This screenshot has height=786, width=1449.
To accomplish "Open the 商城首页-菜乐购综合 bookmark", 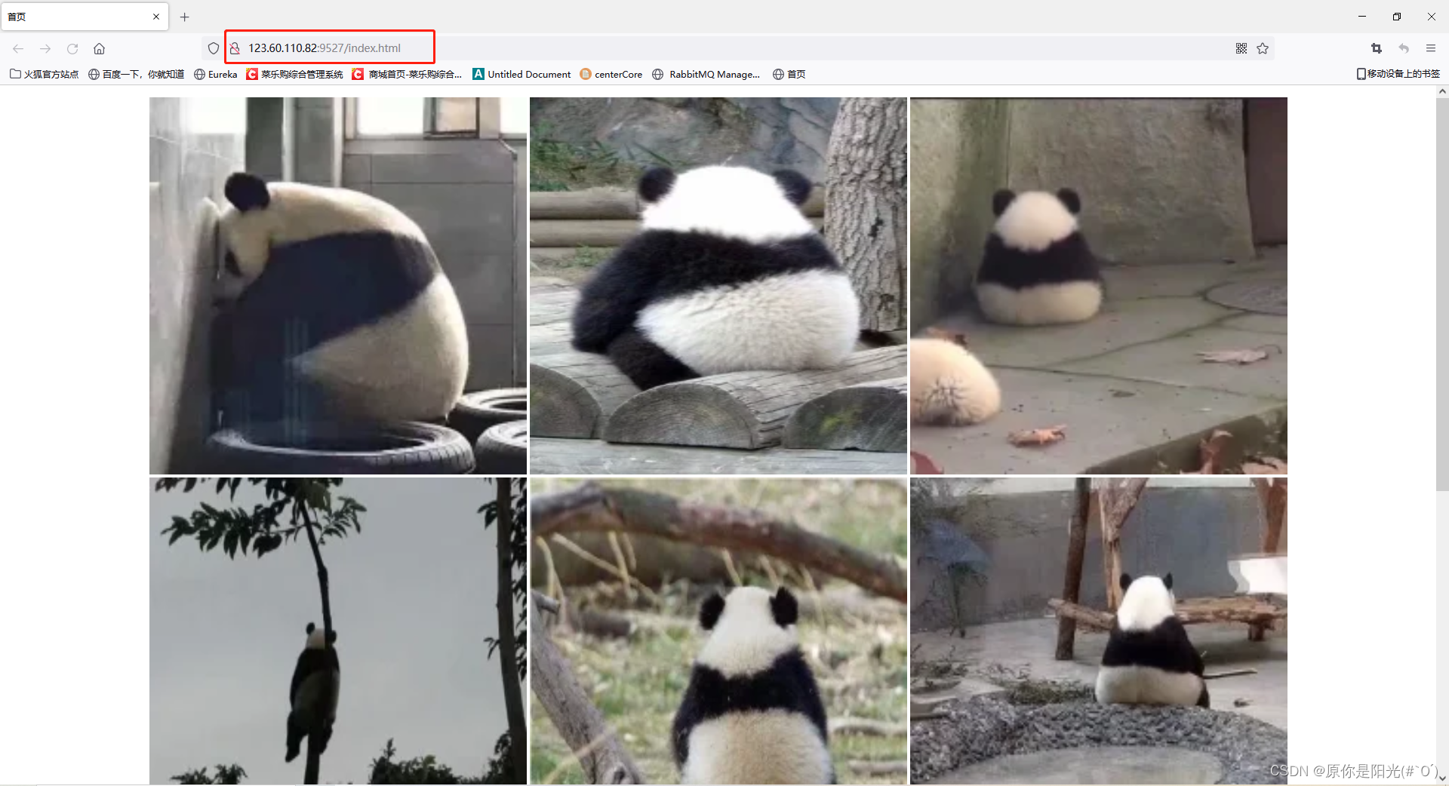I will click(408, 74).
